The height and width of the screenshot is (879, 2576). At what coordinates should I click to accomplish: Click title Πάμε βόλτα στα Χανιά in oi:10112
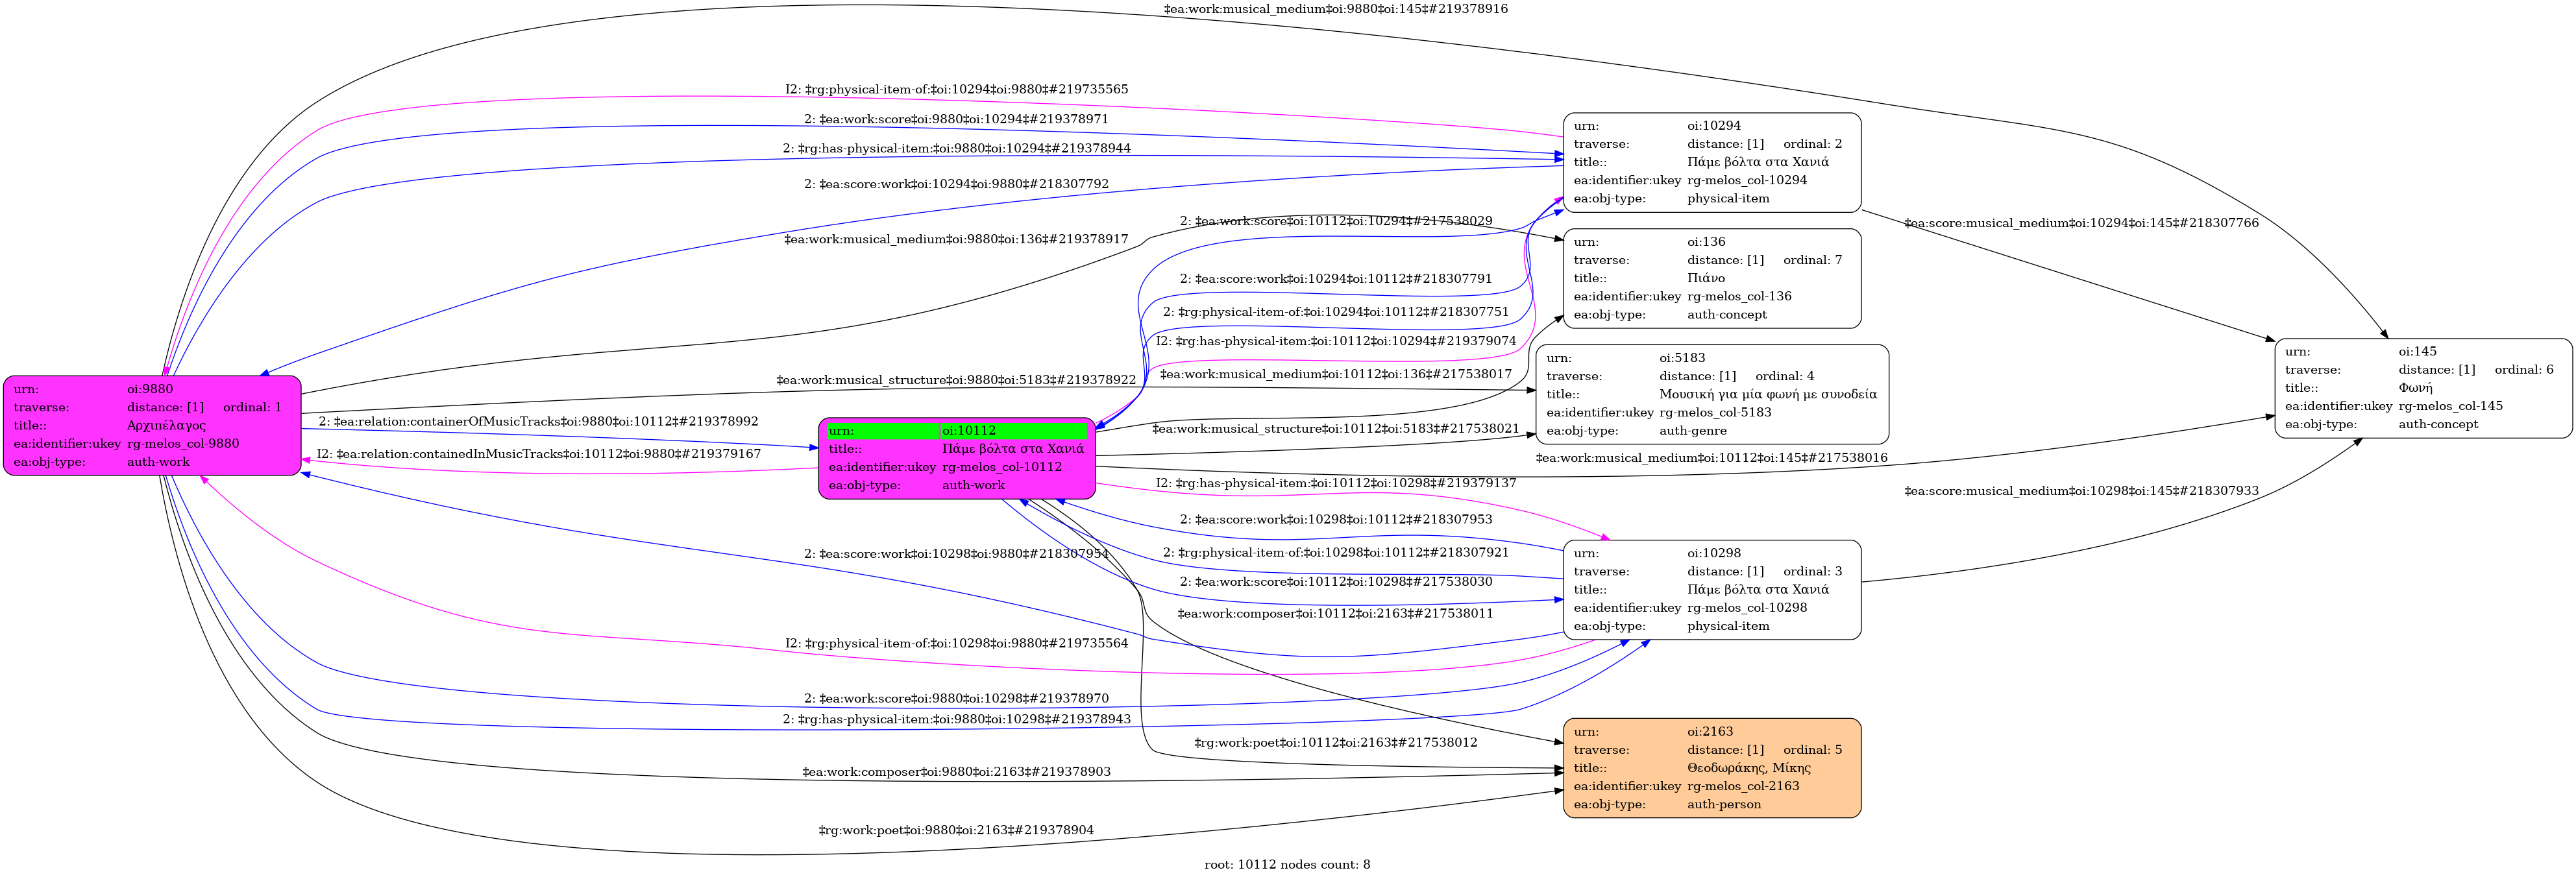pos(1012,449)
